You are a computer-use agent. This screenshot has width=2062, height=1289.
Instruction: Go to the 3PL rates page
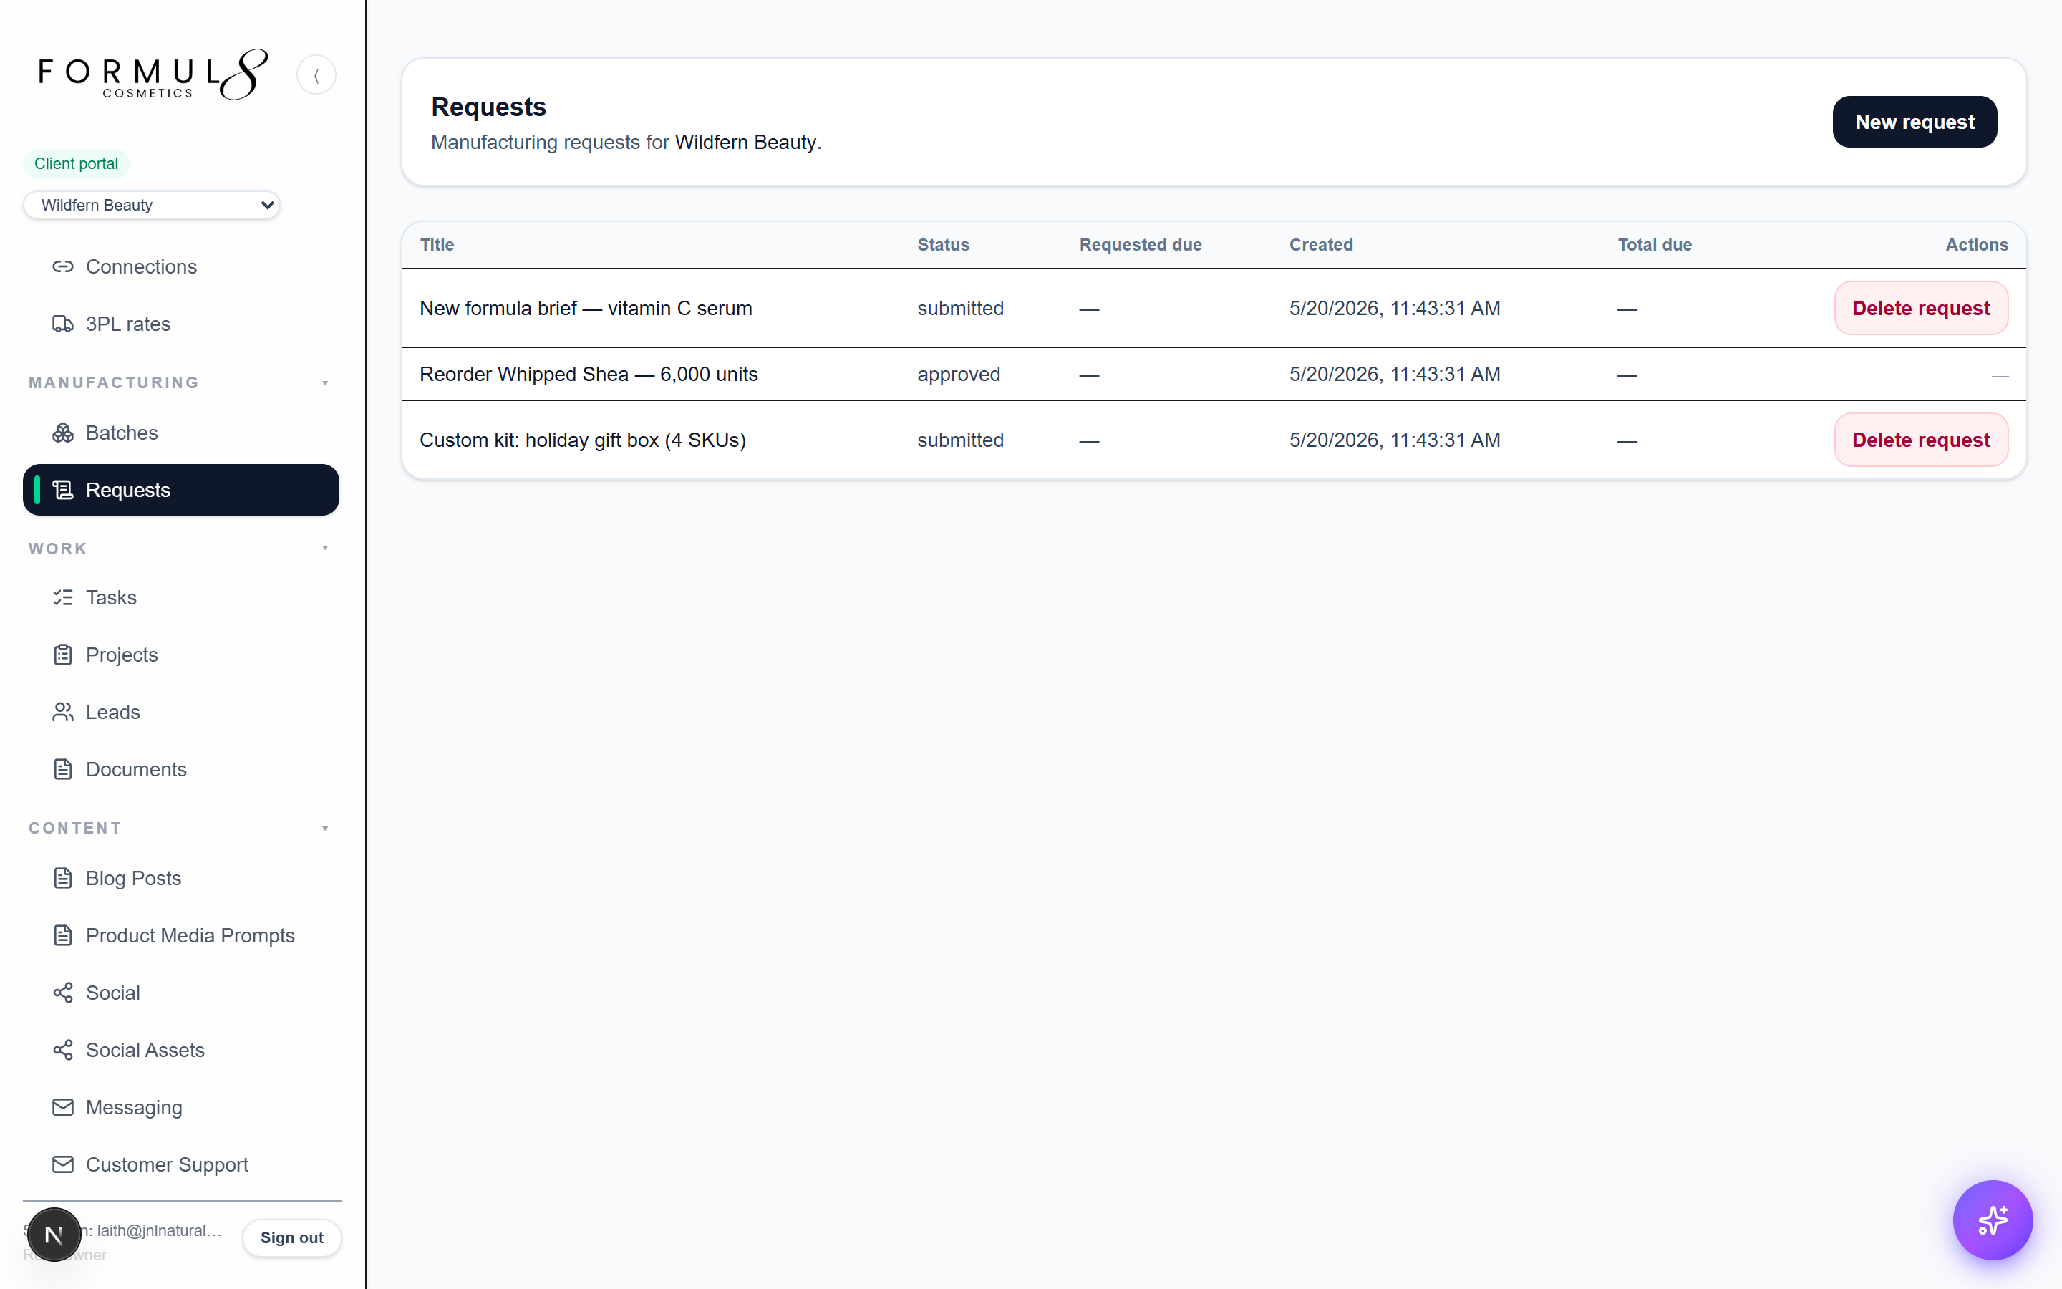(x=180, y=324)
